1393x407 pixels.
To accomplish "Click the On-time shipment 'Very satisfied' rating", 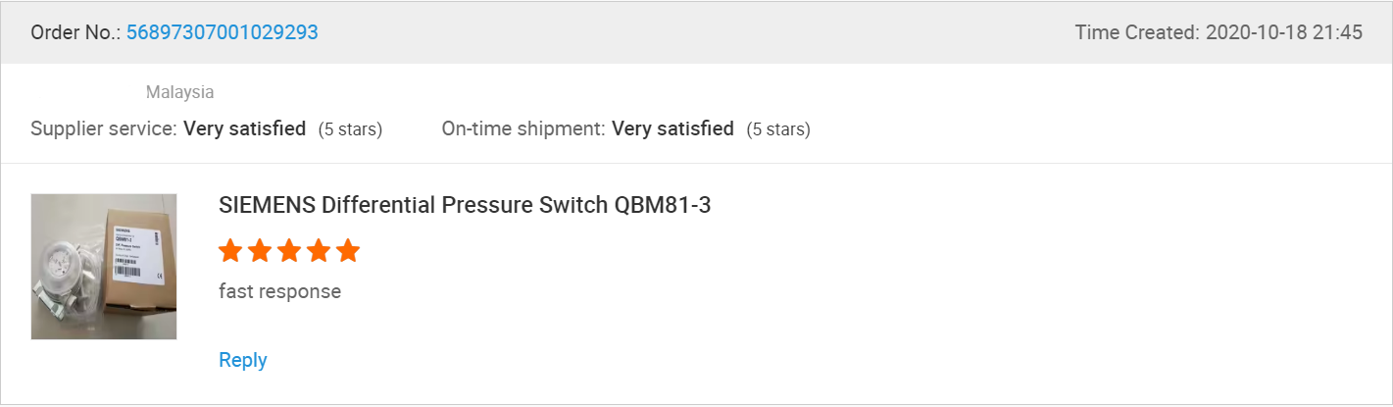I will tap(672, 128).
